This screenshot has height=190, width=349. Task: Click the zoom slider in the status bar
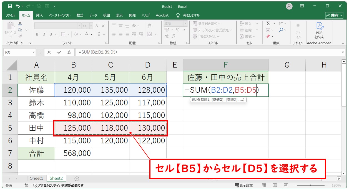311,185
